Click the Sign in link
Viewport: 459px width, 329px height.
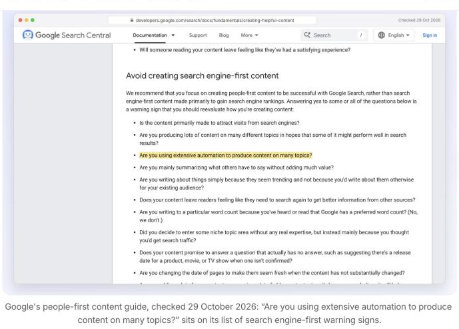(430, 35)
